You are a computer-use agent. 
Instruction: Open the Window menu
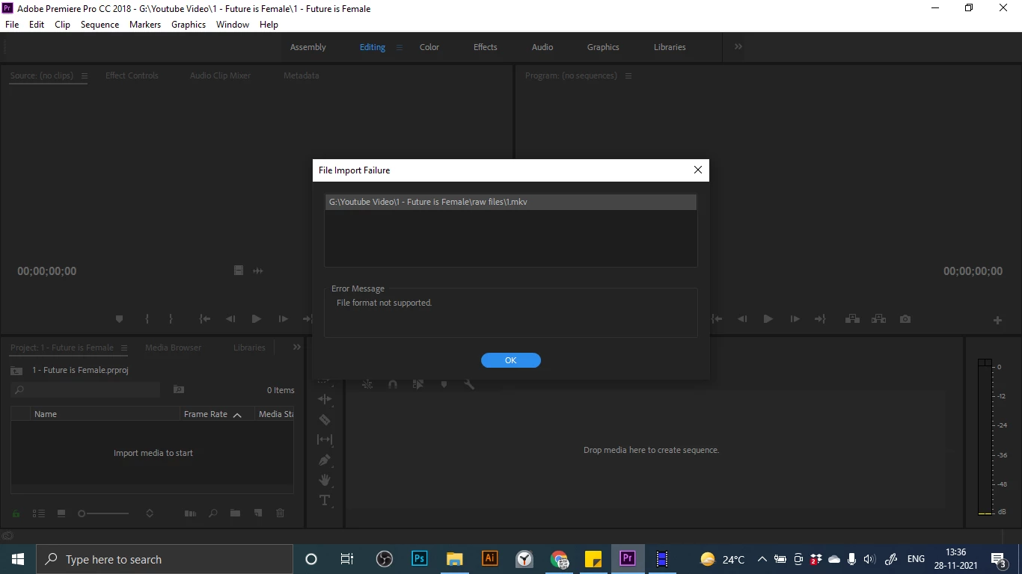pos(233,25)
